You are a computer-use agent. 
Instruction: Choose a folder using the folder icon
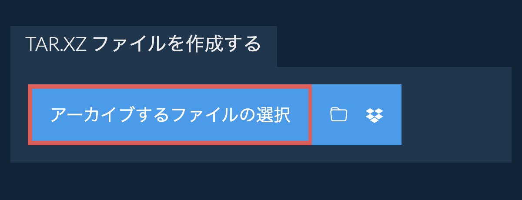(x=338, y=115)
